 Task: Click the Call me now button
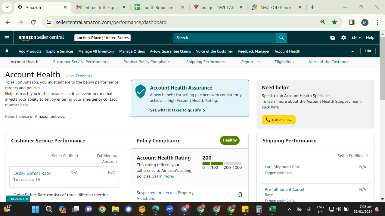point(279,120)
